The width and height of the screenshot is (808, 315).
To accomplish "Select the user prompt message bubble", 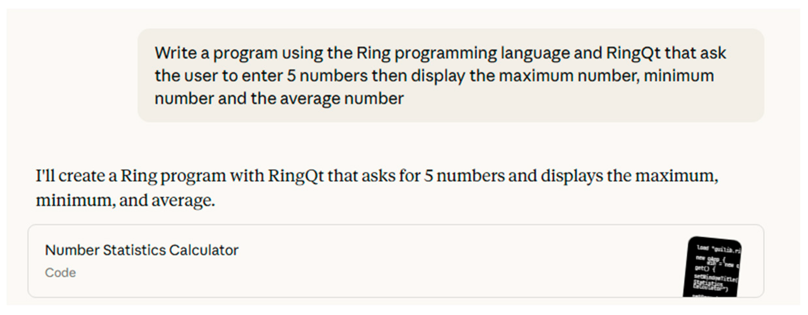I will 450,75.
